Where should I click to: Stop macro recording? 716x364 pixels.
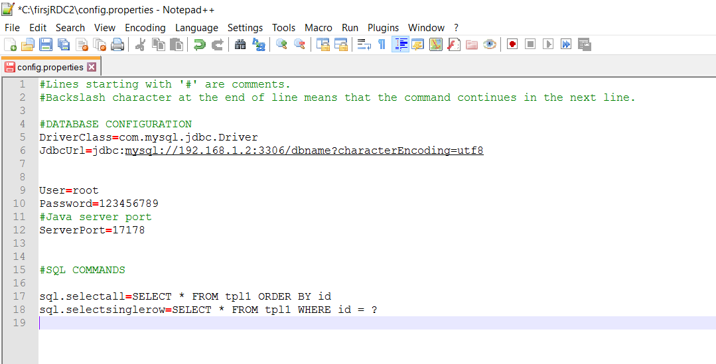click(x=530, y=44)
